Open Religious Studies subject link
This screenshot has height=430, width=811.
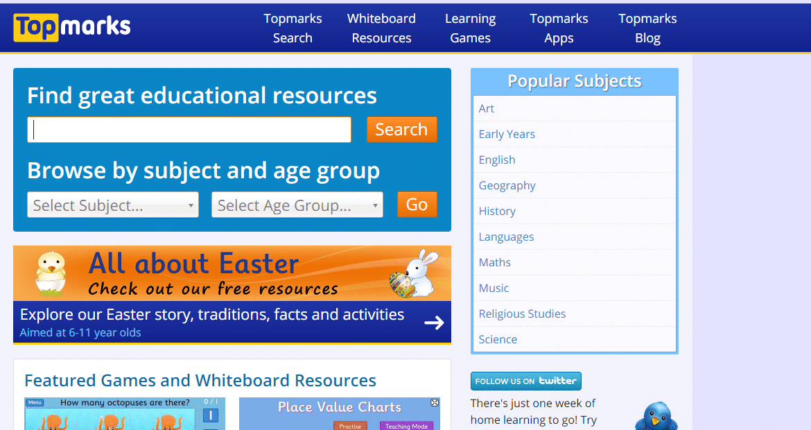(x=575, y=313)
